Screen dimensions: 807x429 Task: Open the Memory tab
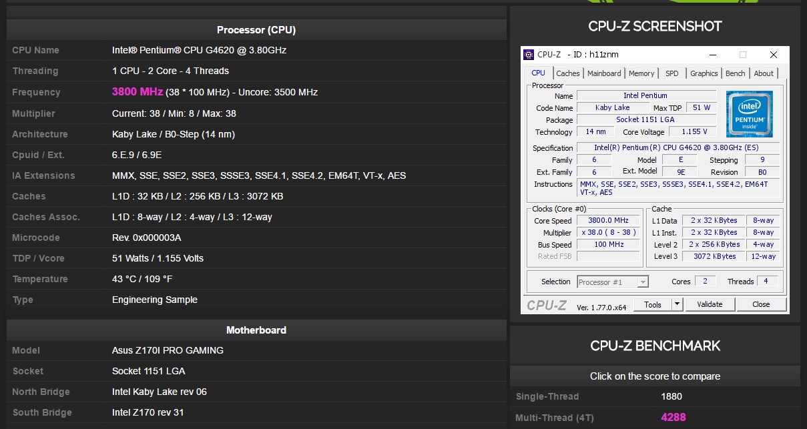click(641, 73)
